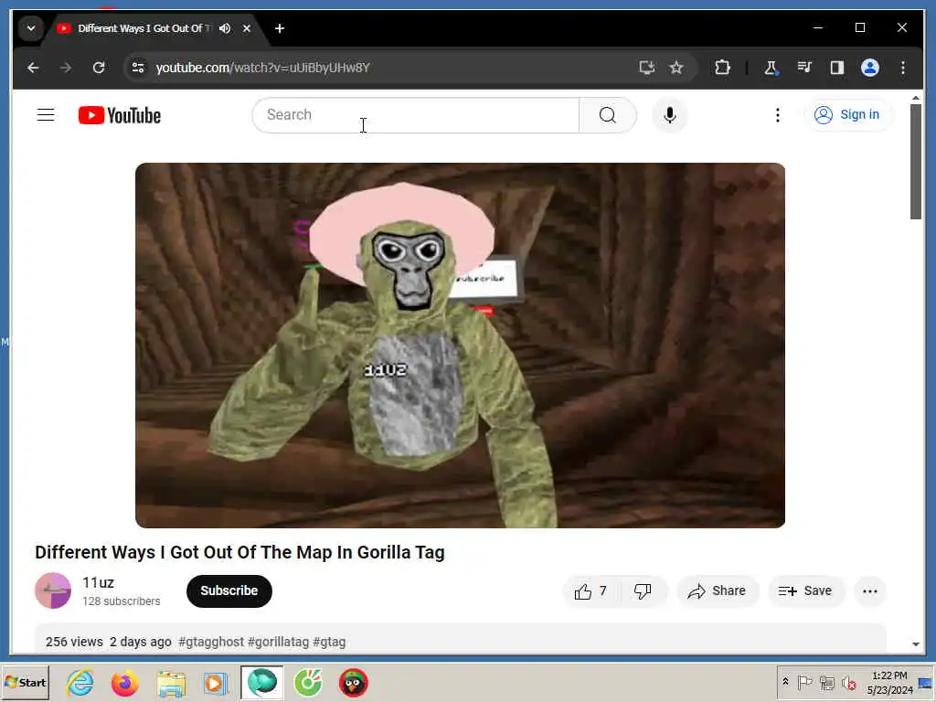The width and height of the screenshot is (936, 702).
Task: Dislike the video with thumbs down
Action: [643, 591]
